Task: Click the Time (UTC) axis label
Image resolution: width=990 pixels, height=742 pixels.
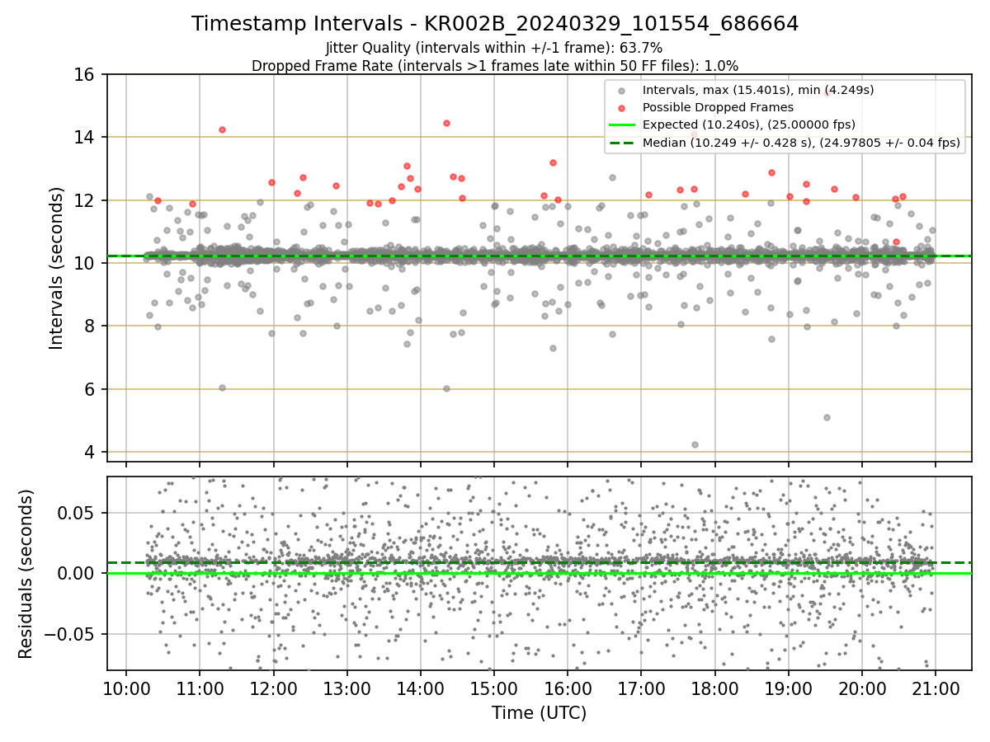Action: tap(539, 713)
